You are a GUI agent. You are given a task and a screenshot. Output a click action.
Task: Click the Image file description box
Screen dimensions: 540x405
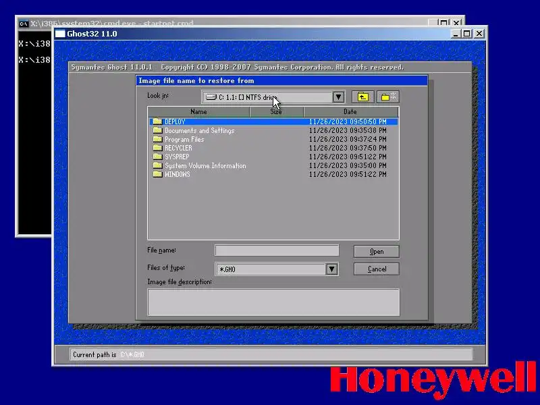click(x=273, y=302)
